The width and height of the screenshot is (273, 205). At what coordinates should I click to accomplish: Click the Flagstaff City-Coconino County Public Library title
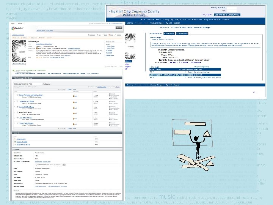134,13
